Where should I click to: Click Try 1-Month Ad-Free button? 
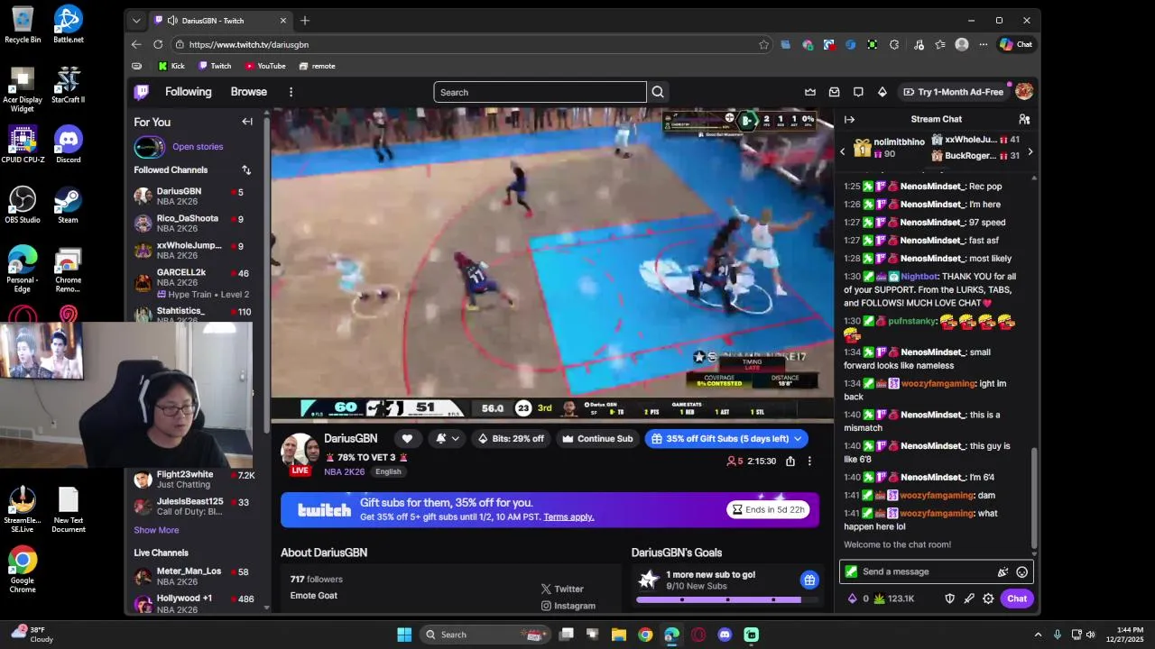(x=953, y=92)
